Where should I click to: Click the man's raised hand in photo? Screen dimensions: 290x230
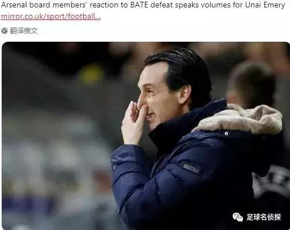[134, 123]
